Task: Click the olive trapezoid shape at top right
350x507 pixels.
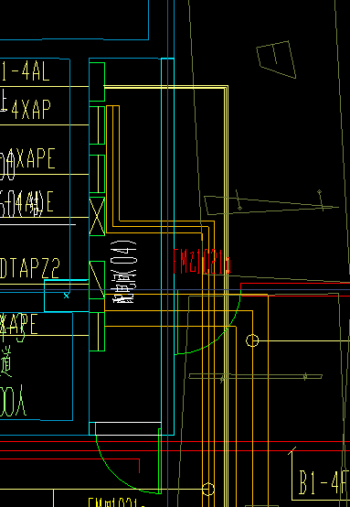Action: coord(276,59)
